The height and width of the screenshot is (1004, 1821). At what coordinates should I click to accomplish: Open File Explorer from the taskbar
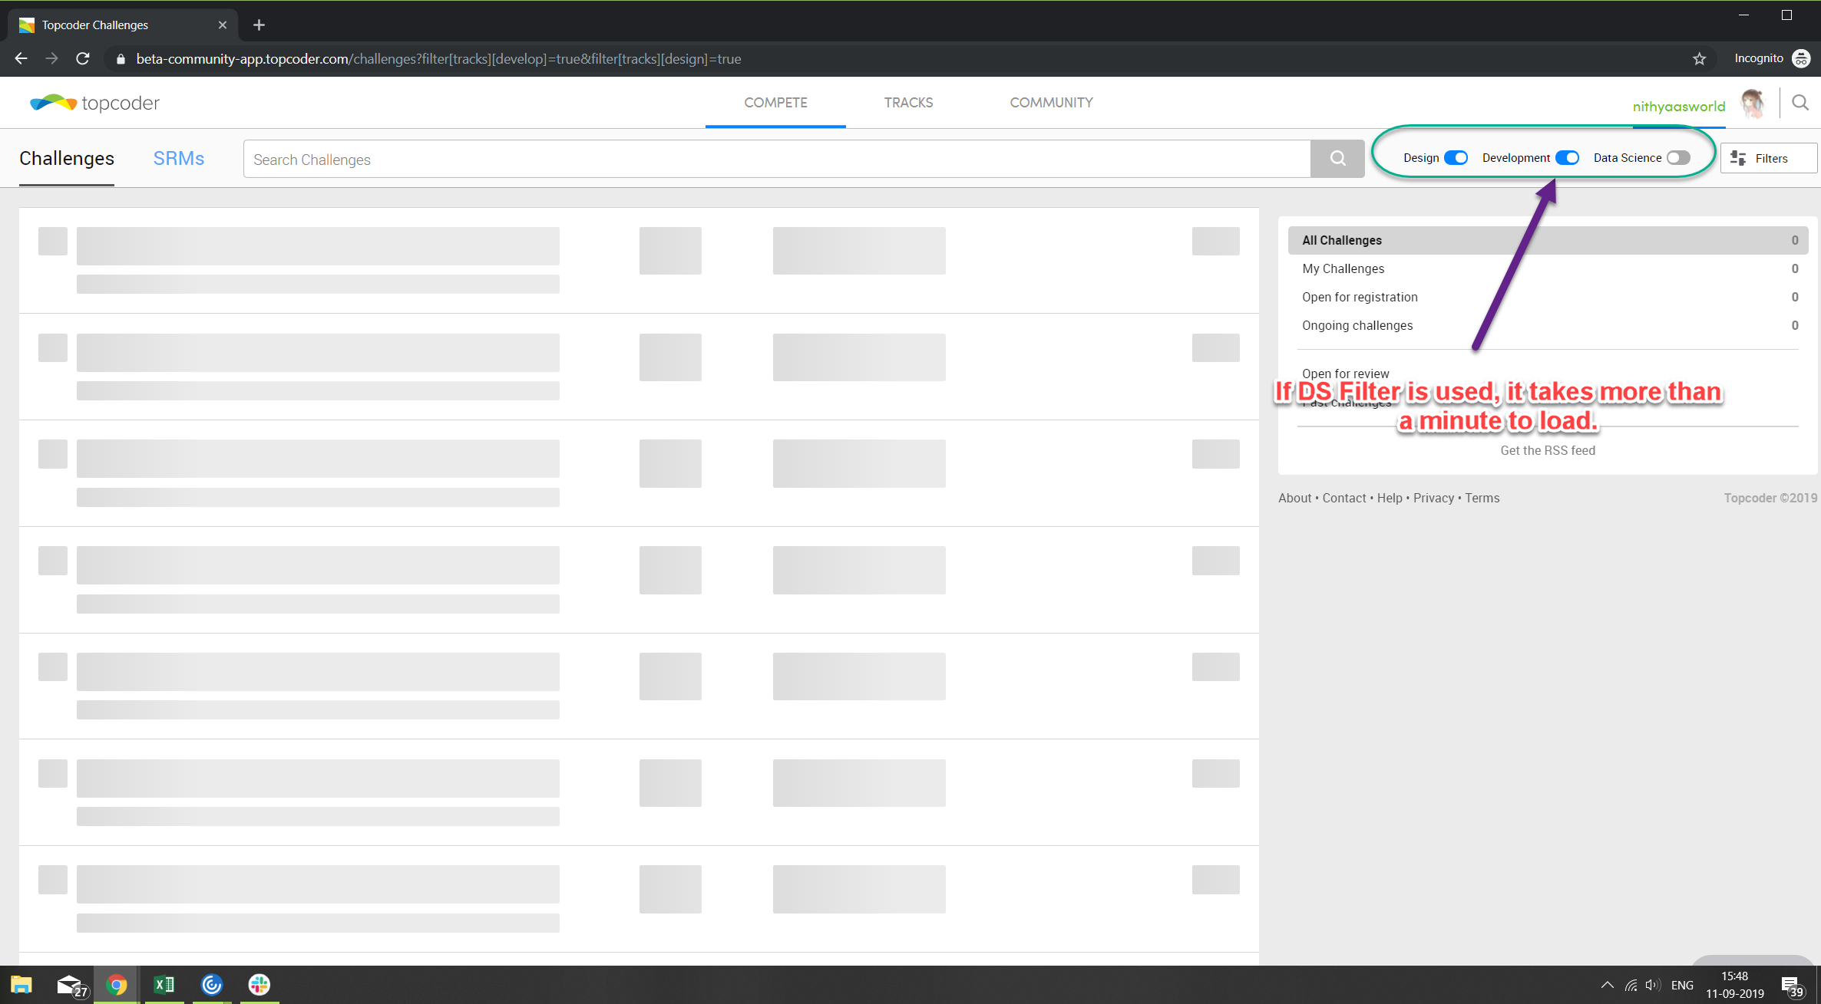pos(21,985)
